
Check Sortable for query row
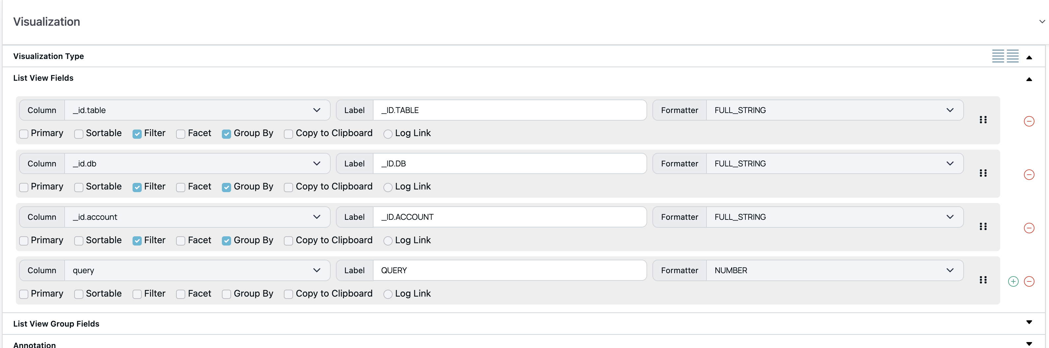pyautogui.click(x=78, y=294)
